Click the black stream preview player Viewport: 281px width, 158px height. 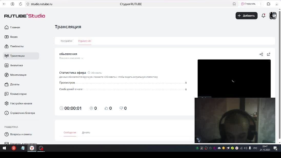234,77
